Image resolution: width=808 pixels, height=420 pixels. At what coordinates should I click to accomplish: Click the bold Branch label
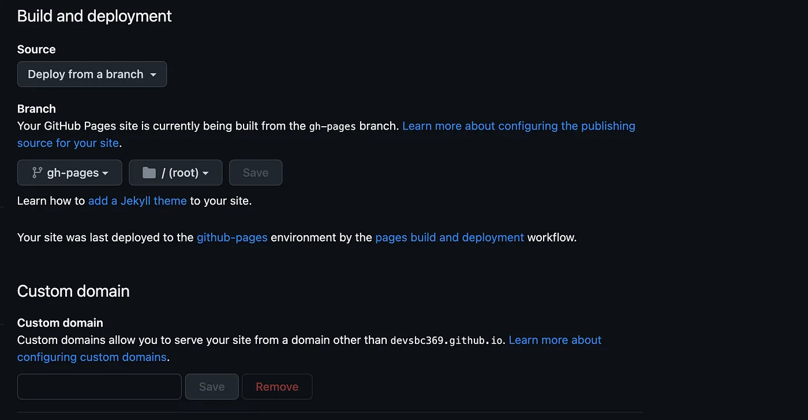pos(36,109)
